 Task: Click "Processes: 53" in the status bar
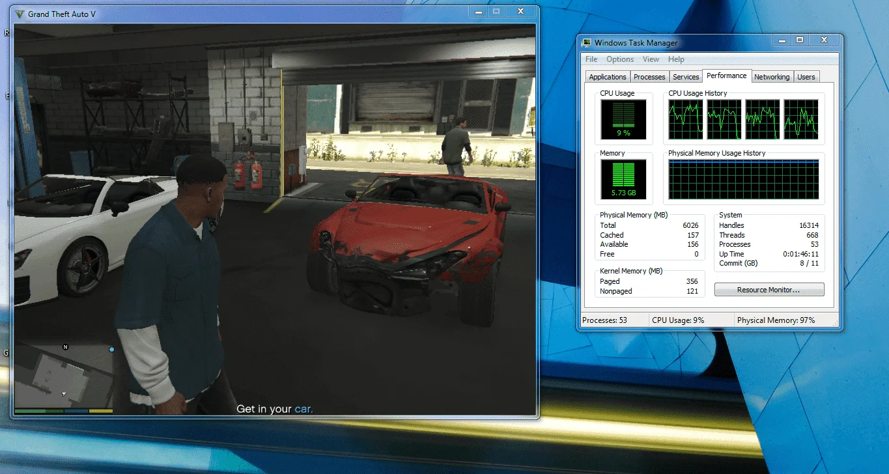coord(604,320)
